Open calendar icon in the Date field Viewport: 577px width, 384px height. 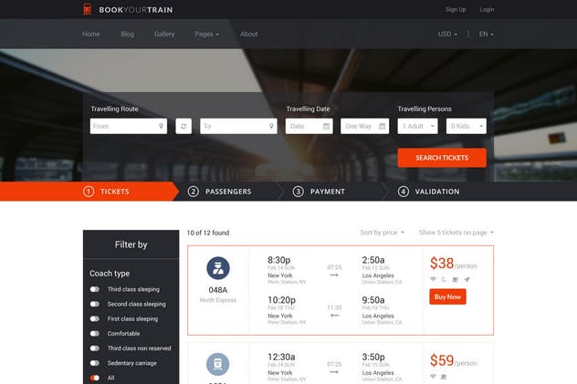click(326, 126)
